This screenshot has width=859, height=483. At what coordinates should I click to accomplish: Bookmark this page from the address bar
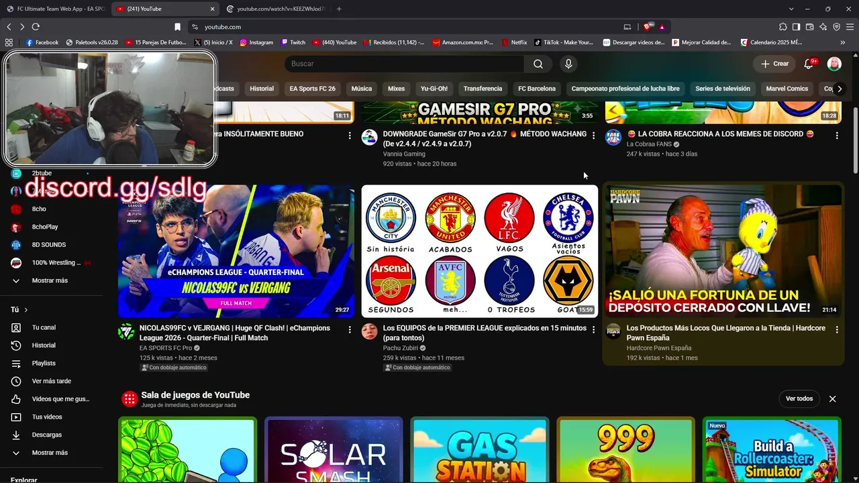[177, 27]
